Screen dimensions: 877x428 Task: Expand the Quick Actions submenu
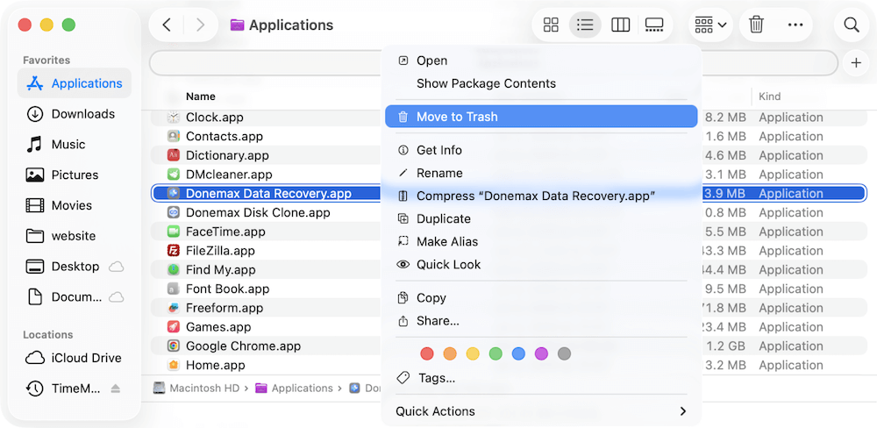tap(541, 411)
